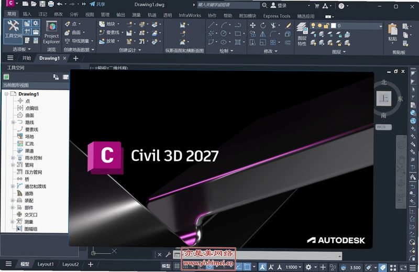Select the Rotate tool in 修改 panel

click(263, 25)
